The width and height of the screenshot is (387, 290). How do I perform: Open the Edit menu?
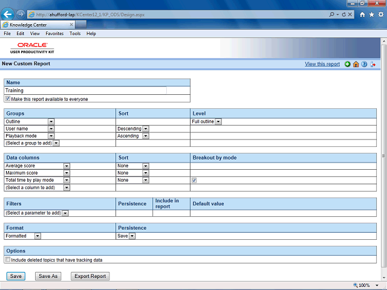pyautogui.click(x=20, y=34)
